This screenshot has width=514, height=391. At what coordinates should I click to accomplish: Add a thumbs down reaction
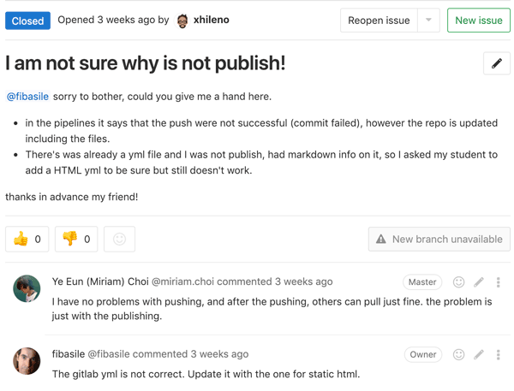[76, 239]
